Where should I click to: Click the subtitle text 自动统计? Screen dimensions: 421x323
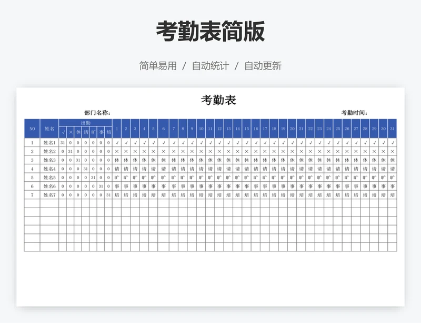[210, 66]
